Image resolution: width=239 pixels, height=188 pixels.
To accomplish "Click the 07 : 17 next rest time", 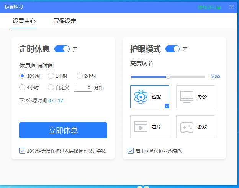I will 56,100.
